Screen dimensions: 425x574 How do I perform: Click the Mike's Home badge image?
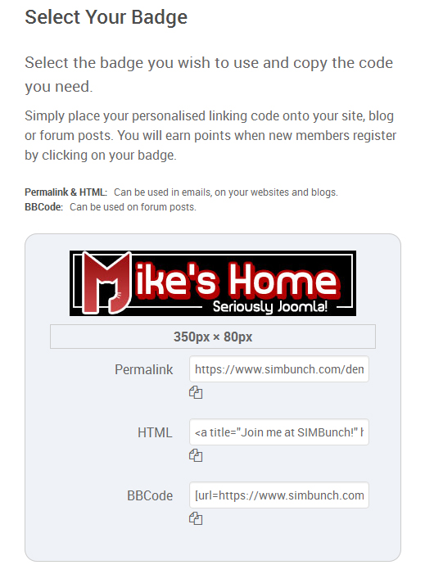click(213, 283)
